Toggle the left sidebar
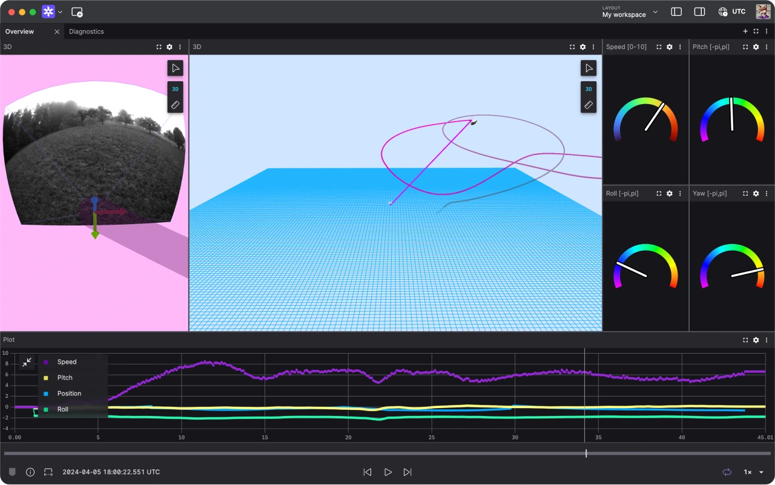 point(676,12)
